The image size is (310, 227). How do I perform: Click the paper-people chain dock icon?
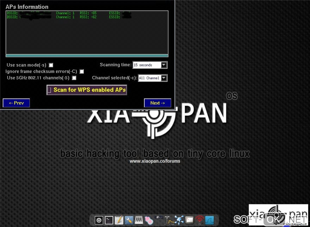click(x=139, y=220)
